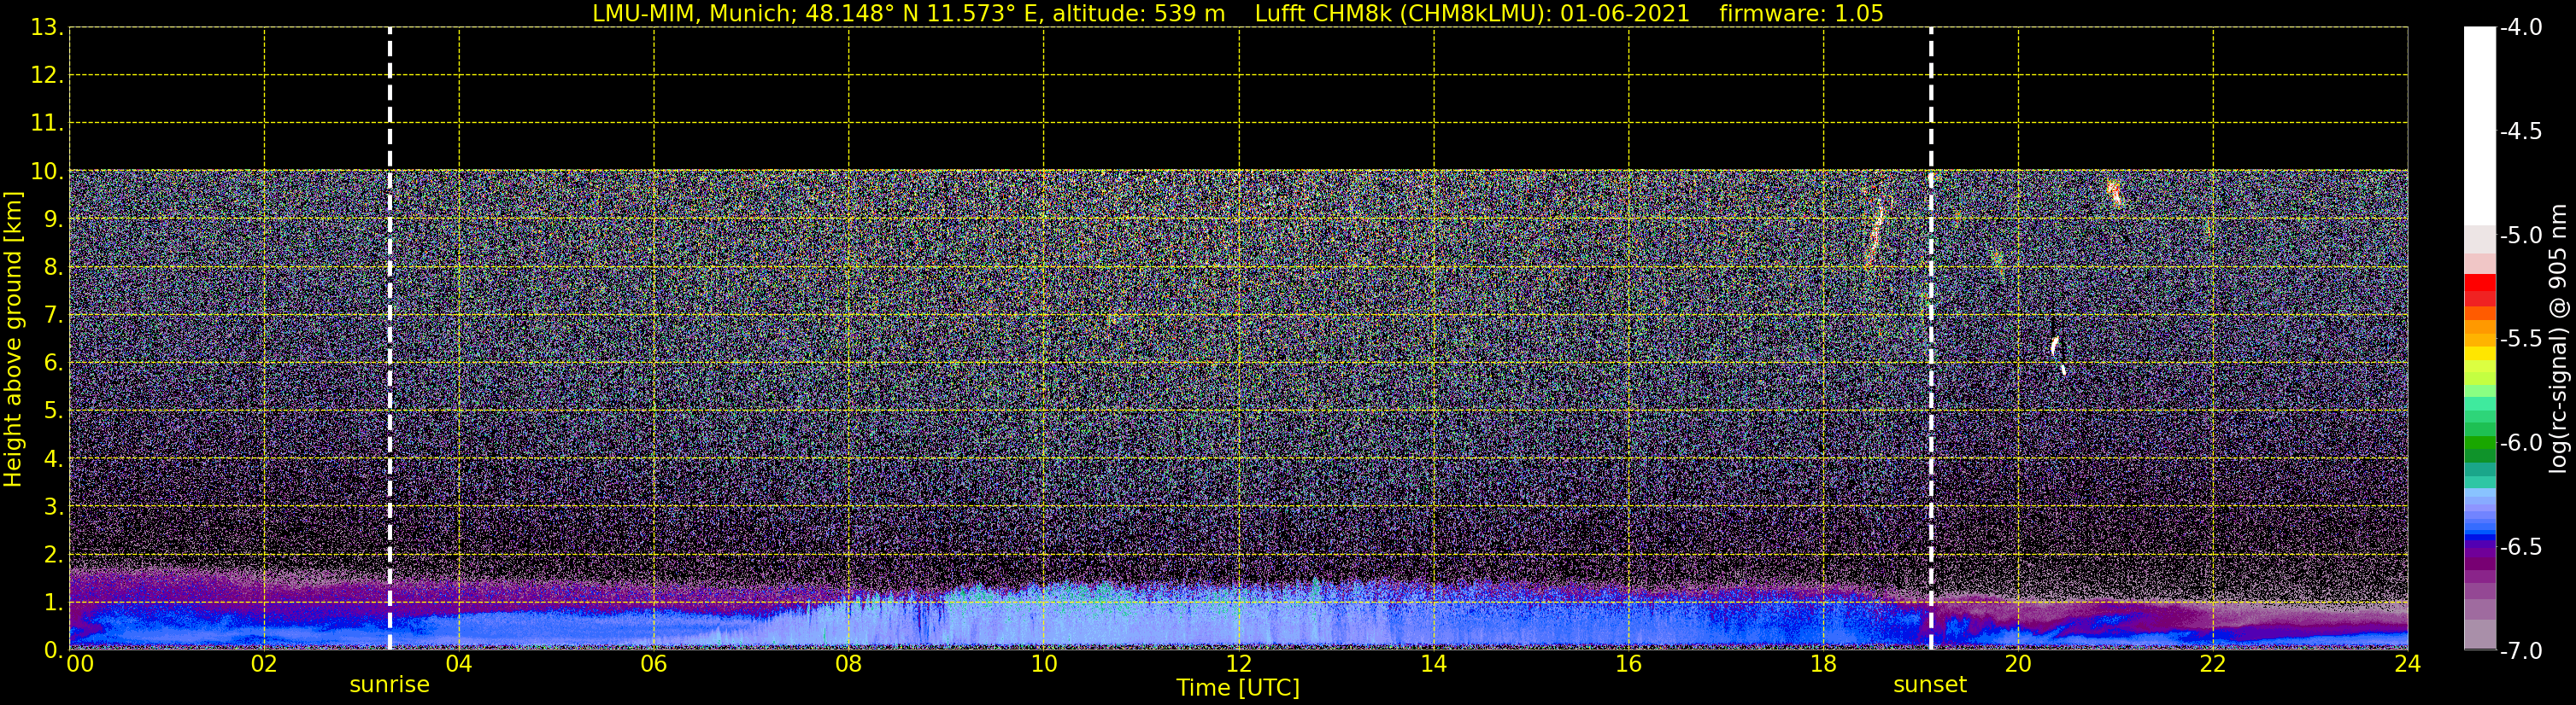This screenshot has height=705, width=2576.
Task: Click the 12 tick label on time axis
Action: point(1238,664)
